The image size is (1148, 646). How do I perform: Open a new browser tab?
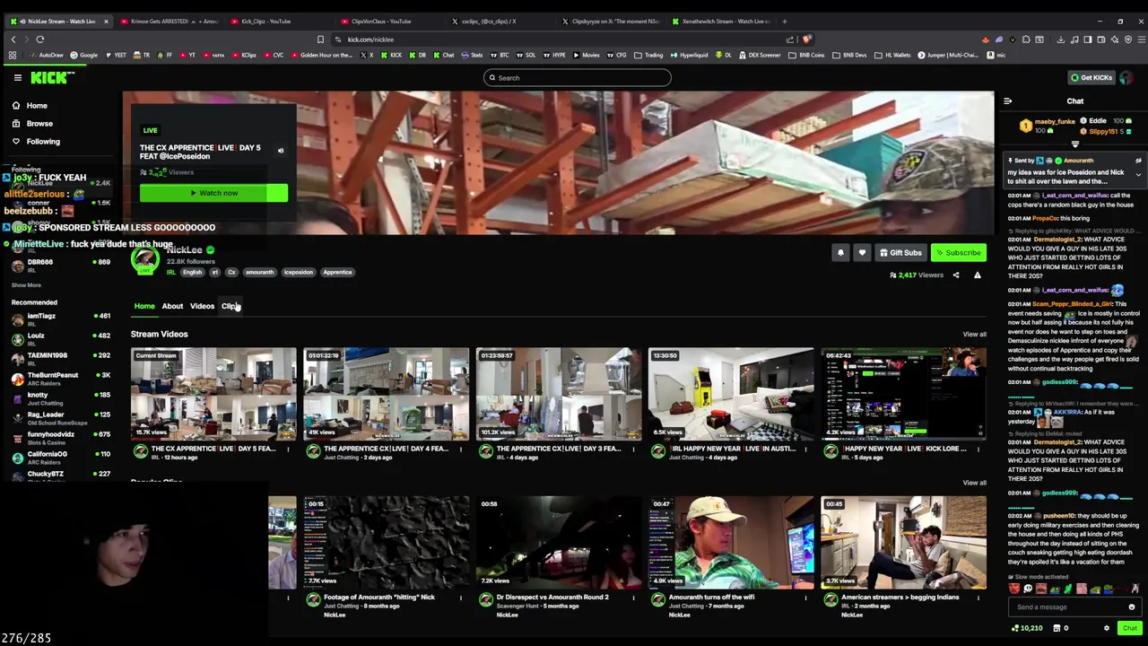click(785, 22)
